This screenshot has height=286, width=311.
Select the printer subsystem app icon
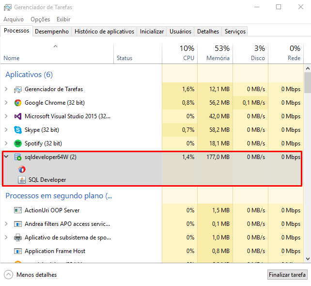click(18, 238)
